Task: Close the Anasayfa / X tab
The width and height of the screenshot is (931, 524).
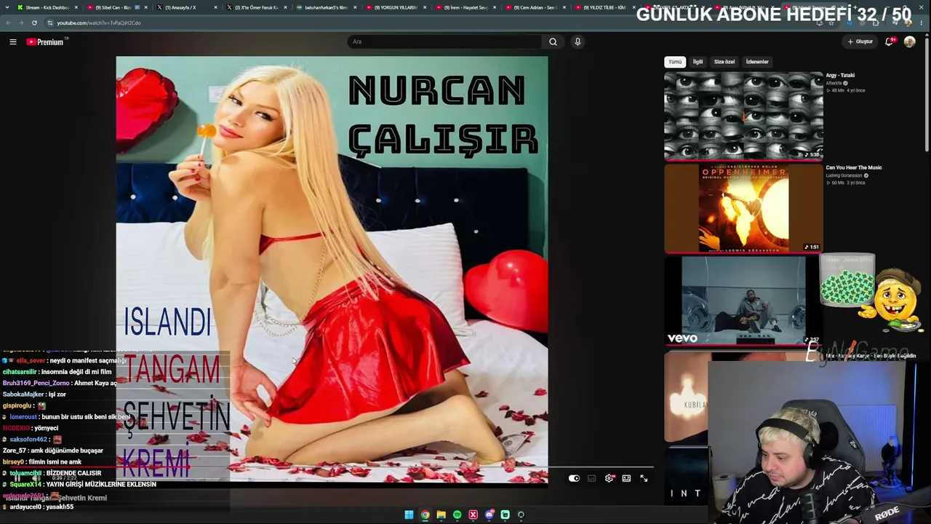Action: tap(215, 7)
